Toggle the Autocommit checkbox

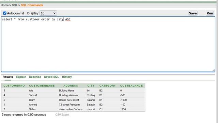point(5,13)
